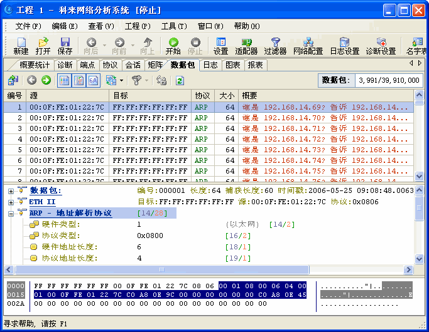Viewport: 429px width, 332px height.
Task: Sort packets by the 协议 column header
Action: (x=203, y=95)
